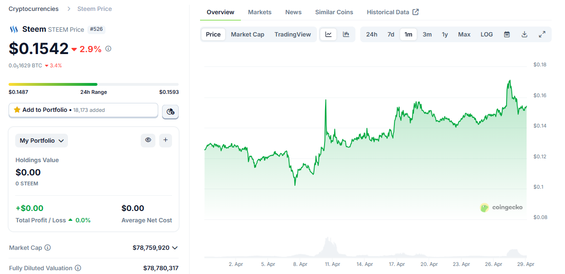Set chart range to 1m
Image resolution: width=565 pixels, height=274 pixels.
click(x=408, y=35)
